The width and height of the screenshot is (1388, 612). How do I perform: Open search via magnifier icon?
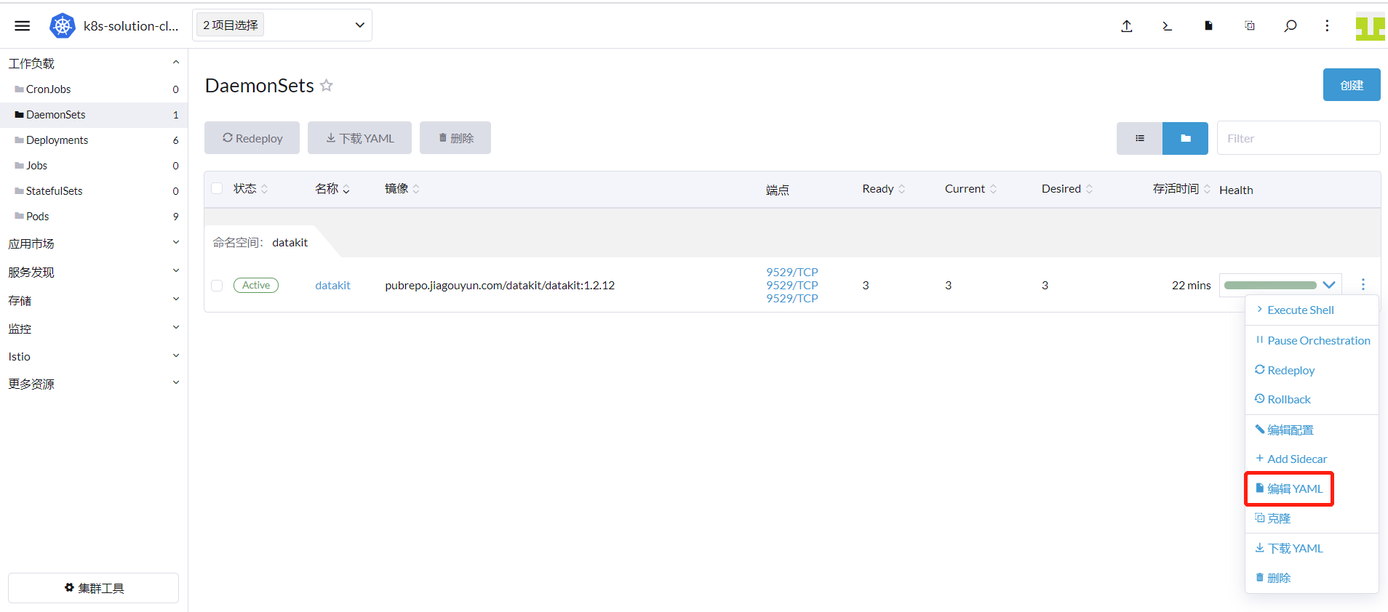(x=1291, y=26)
